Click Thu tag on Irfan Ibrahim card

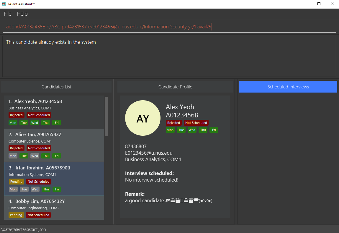[46, 189]
